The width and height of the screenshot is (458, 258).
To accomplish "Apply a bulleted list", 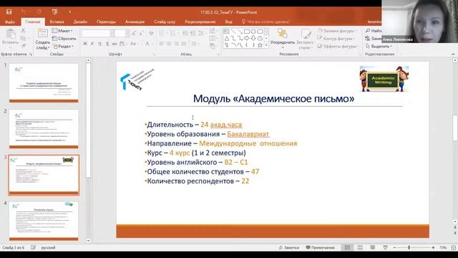I will tap(162, 34).
